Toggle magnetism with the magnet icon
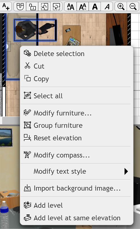 point(20,7)
